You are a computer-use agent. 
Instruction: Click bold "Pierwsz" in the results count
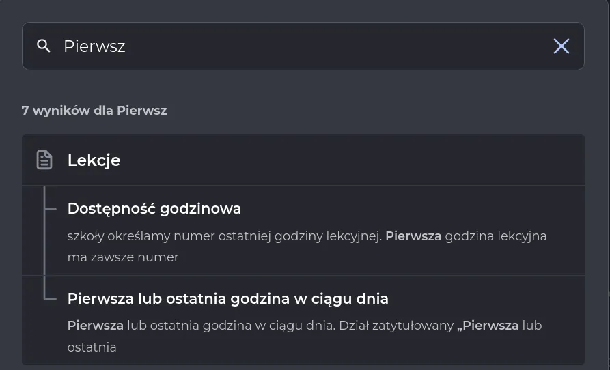tap(141, 110)
